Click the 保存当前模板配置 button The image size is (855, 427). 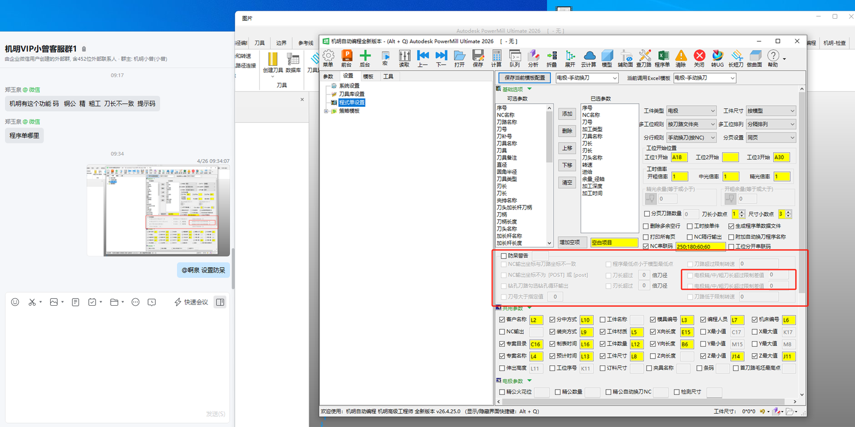click(x=525, y=78)
